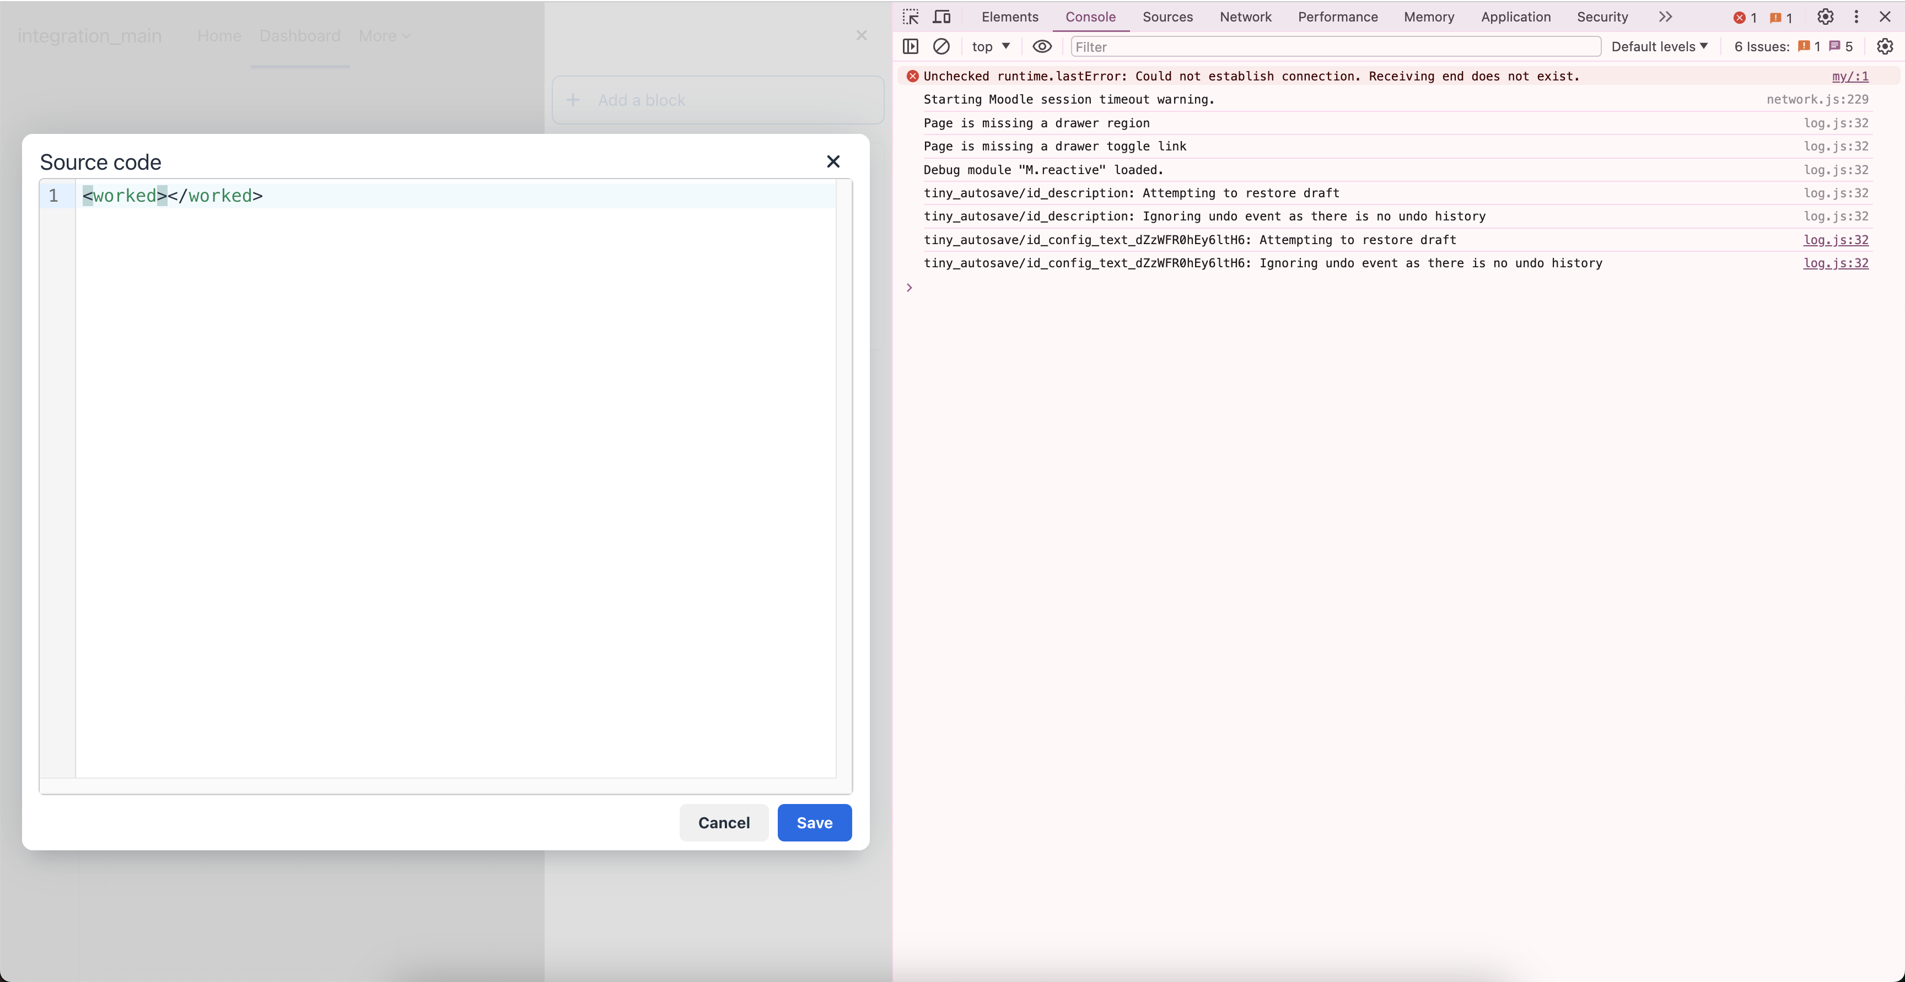Click the Home link in Moodle navigation

pyautogui.click(x=219, y=35)
